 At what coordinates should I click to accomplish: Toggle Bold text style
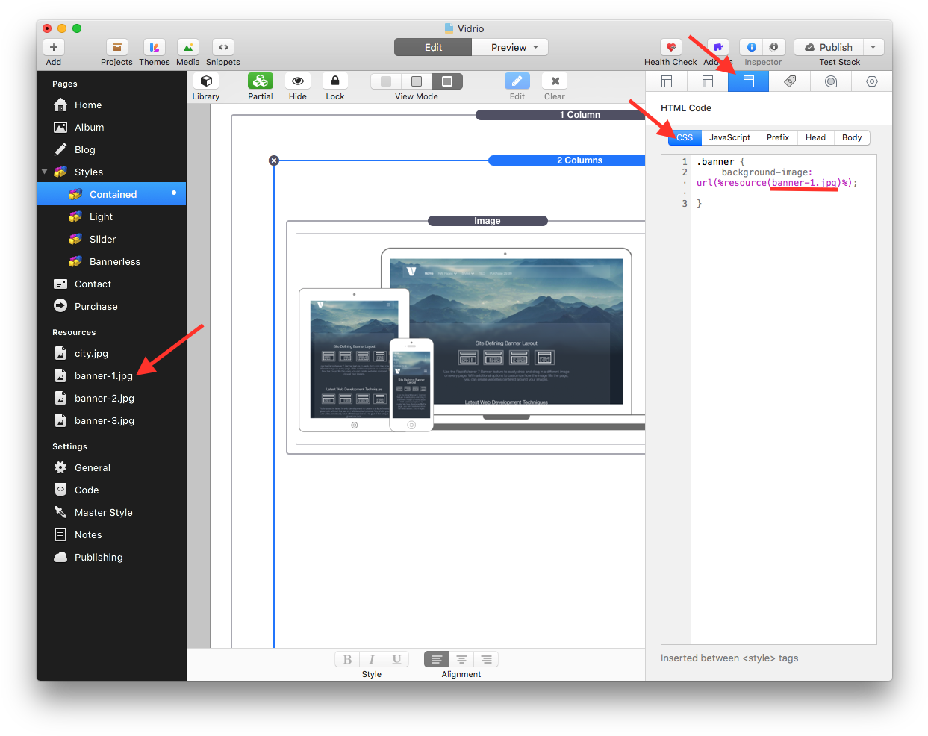(347, 659)
